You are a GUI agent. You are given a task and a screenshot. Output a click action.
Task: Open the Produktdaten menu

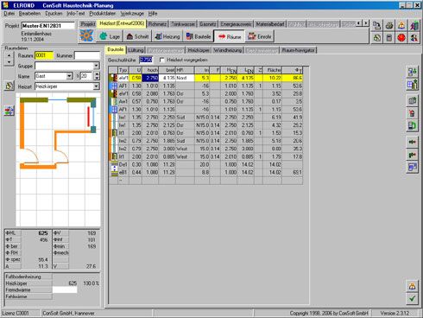pyautogui.click(x=103, y=14)
